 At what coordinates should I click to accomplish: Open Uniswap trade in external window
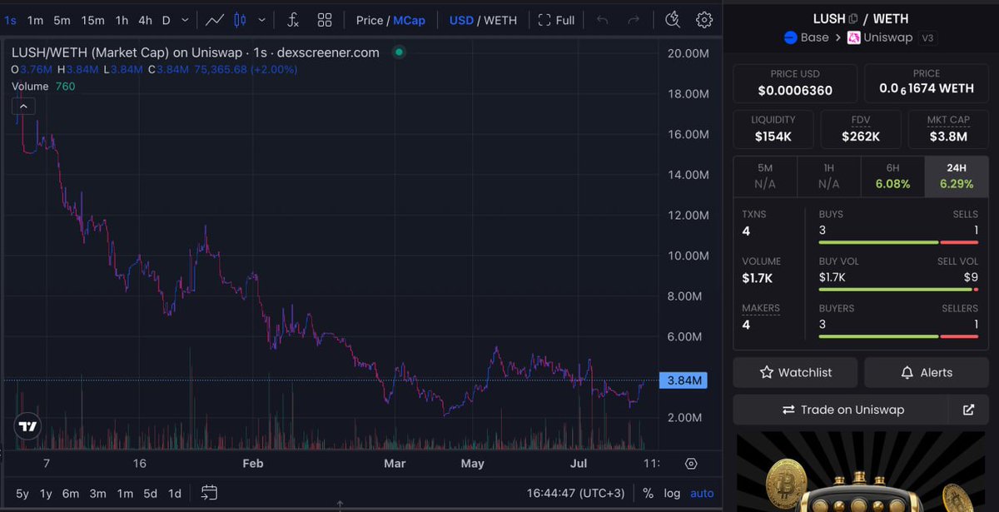(968, 410)
